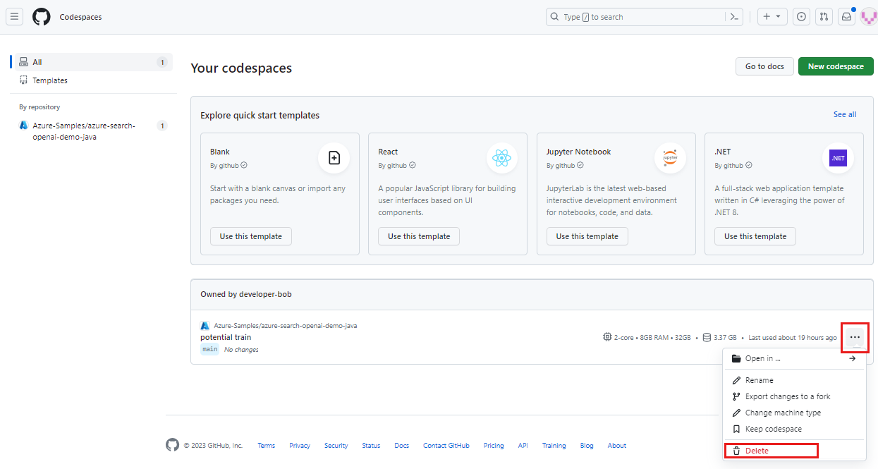The image size is (878, 469).
Task: Choose Rename from the context menu
Action: tap(759, 379)
